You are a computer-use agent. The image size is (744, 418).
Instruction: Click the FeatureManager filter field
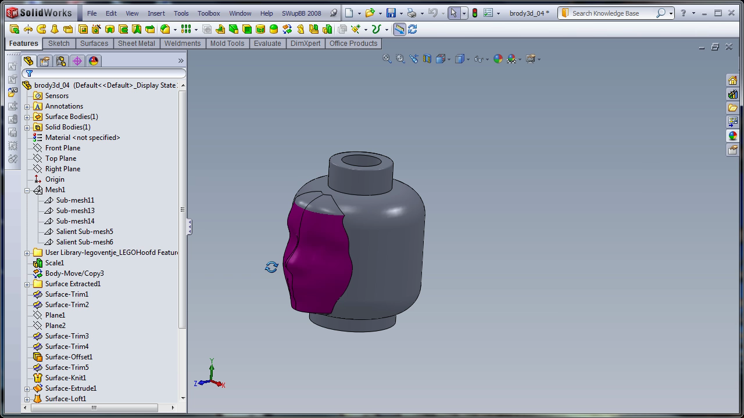(x=104, y=73)
